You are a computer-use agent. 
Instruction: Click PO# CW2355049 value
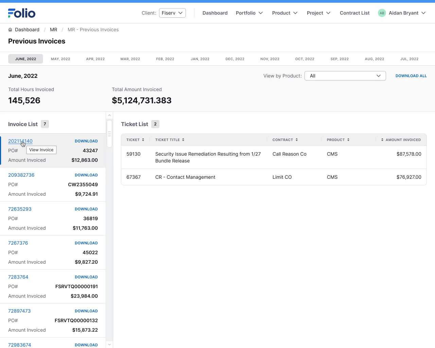[83, 185]
